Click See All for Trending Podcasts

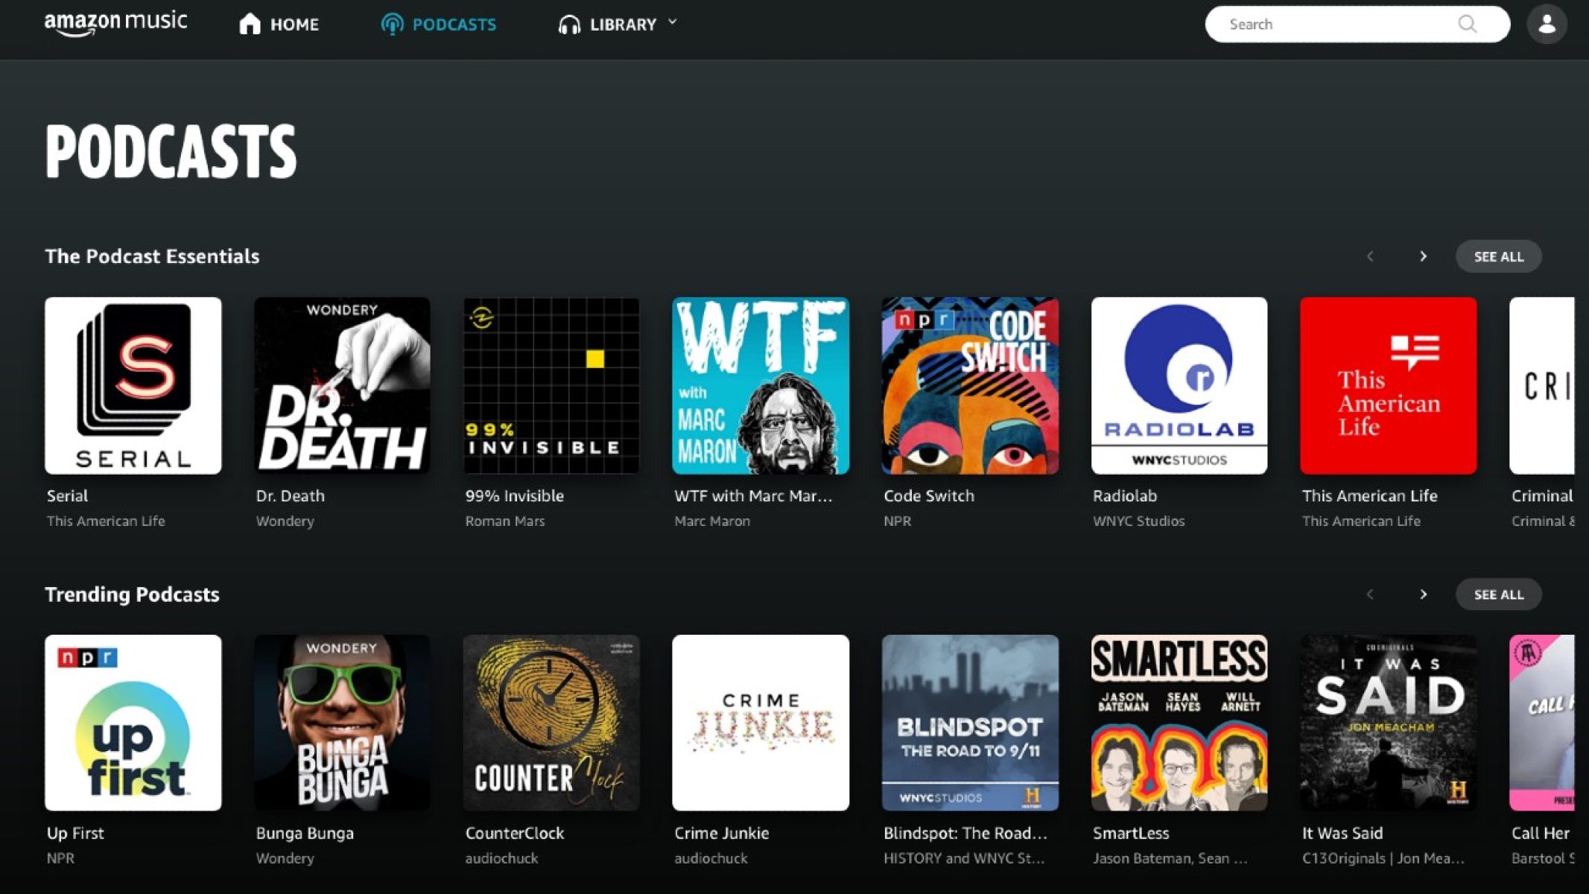pos(1498,595)
